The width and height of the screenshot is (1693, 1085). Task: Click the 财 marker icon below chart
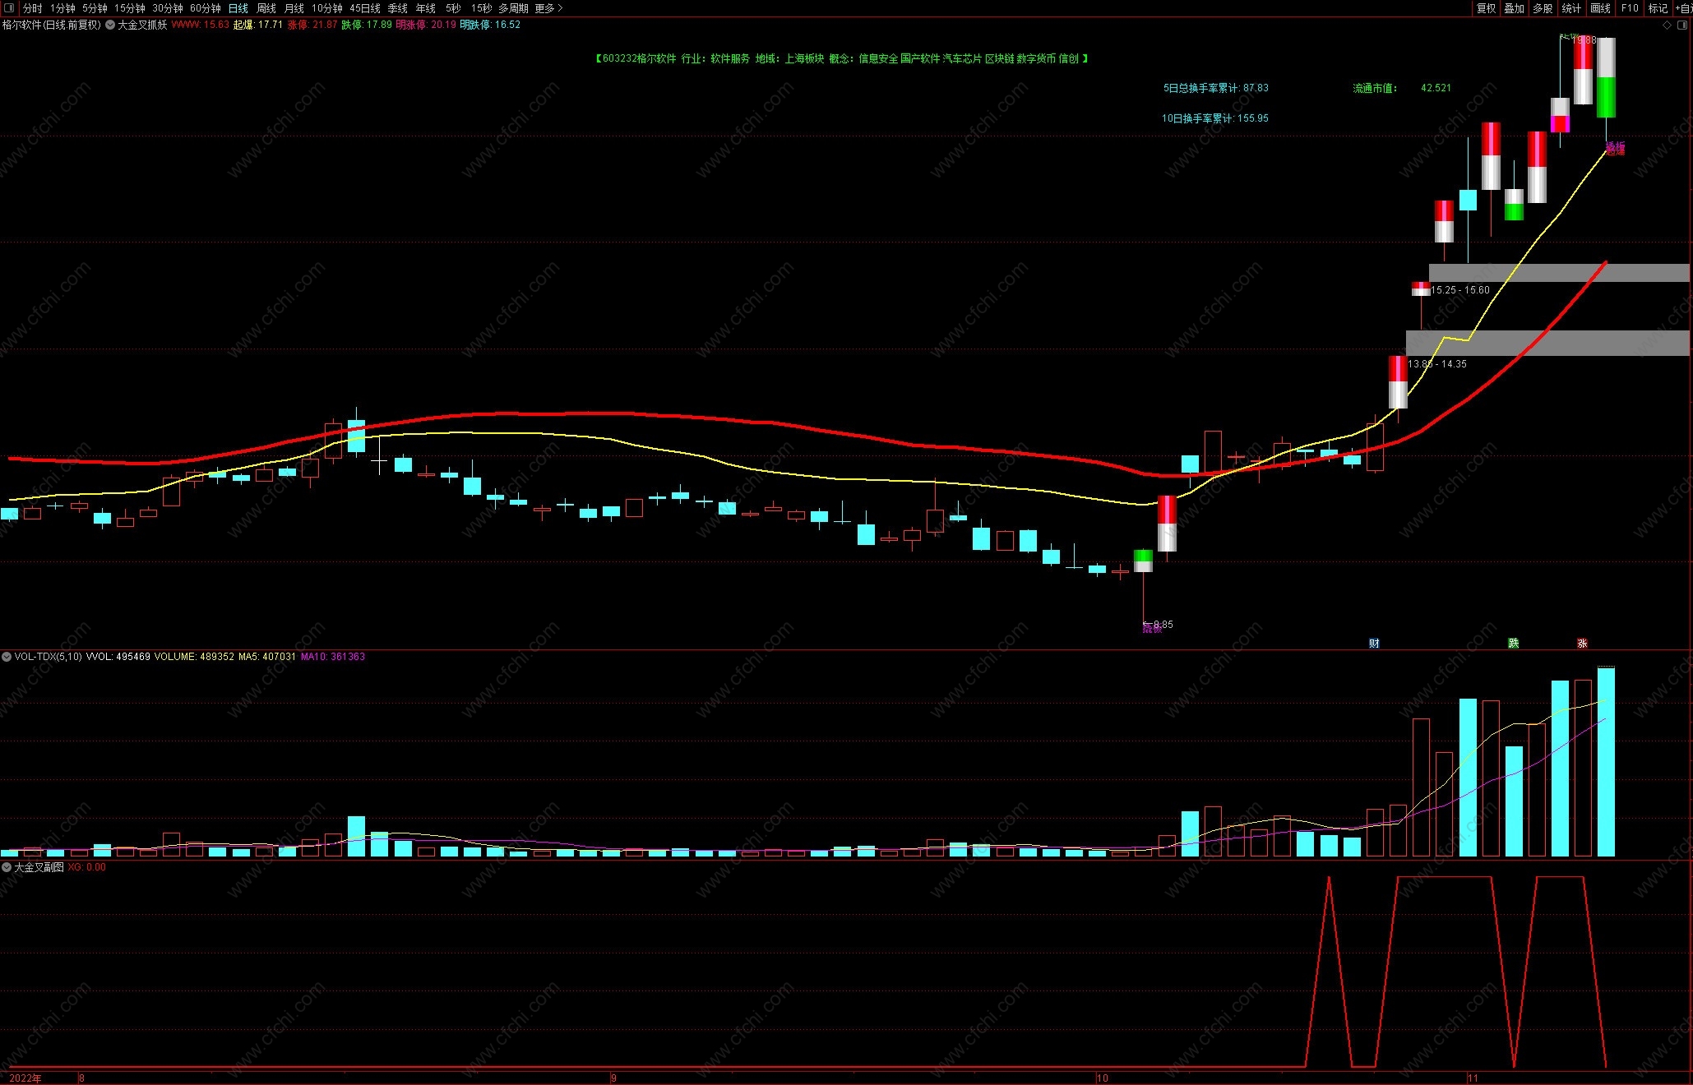click(1374, 644)
